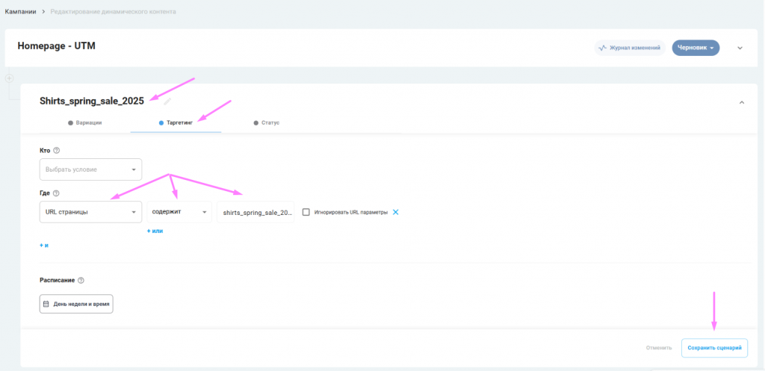The image size is (765, 371).
Task: Click the Сохранить сценарий button
Action: coord(714,348)
